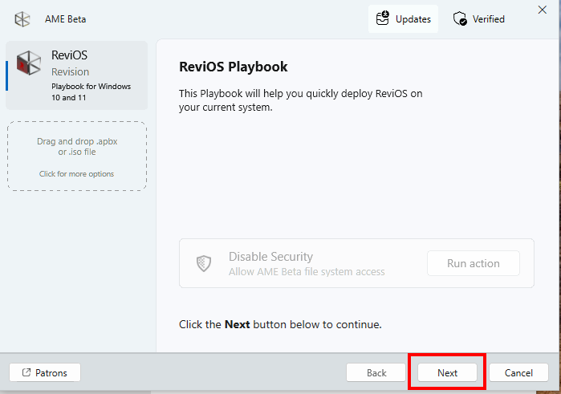The height and width of the screenshot is (394, 561).
Task: Click 'Click for more options' text
Action: click(x=76, y=174)
